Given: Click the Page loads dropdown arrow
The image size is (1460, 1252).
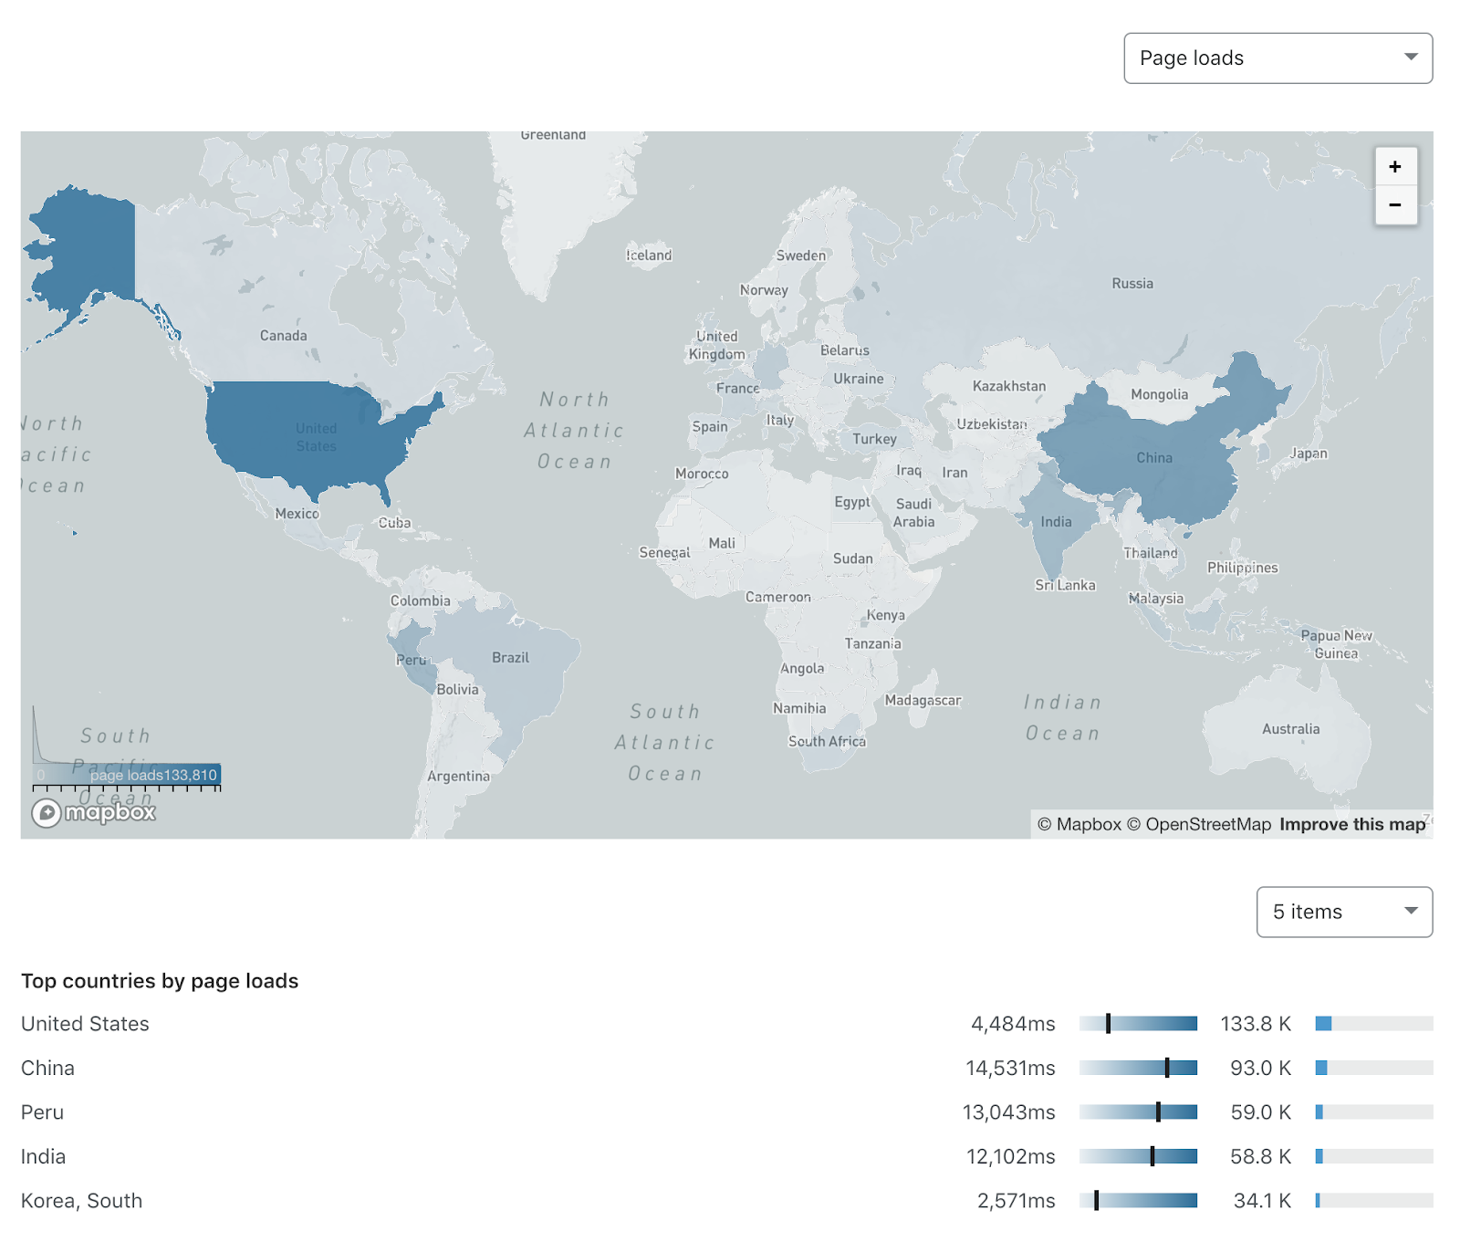Looking at the screenshot, I should coord(1411,57).
